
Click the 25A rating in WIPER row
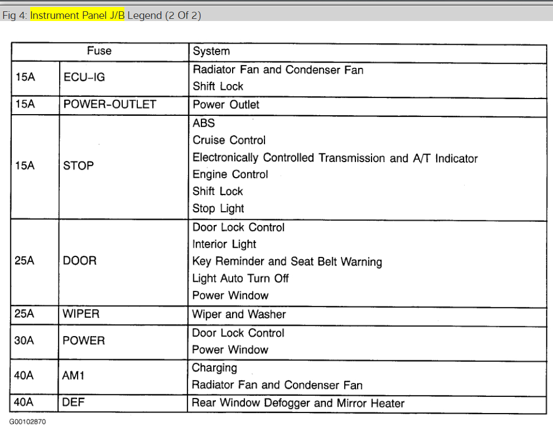coord(24,313)
